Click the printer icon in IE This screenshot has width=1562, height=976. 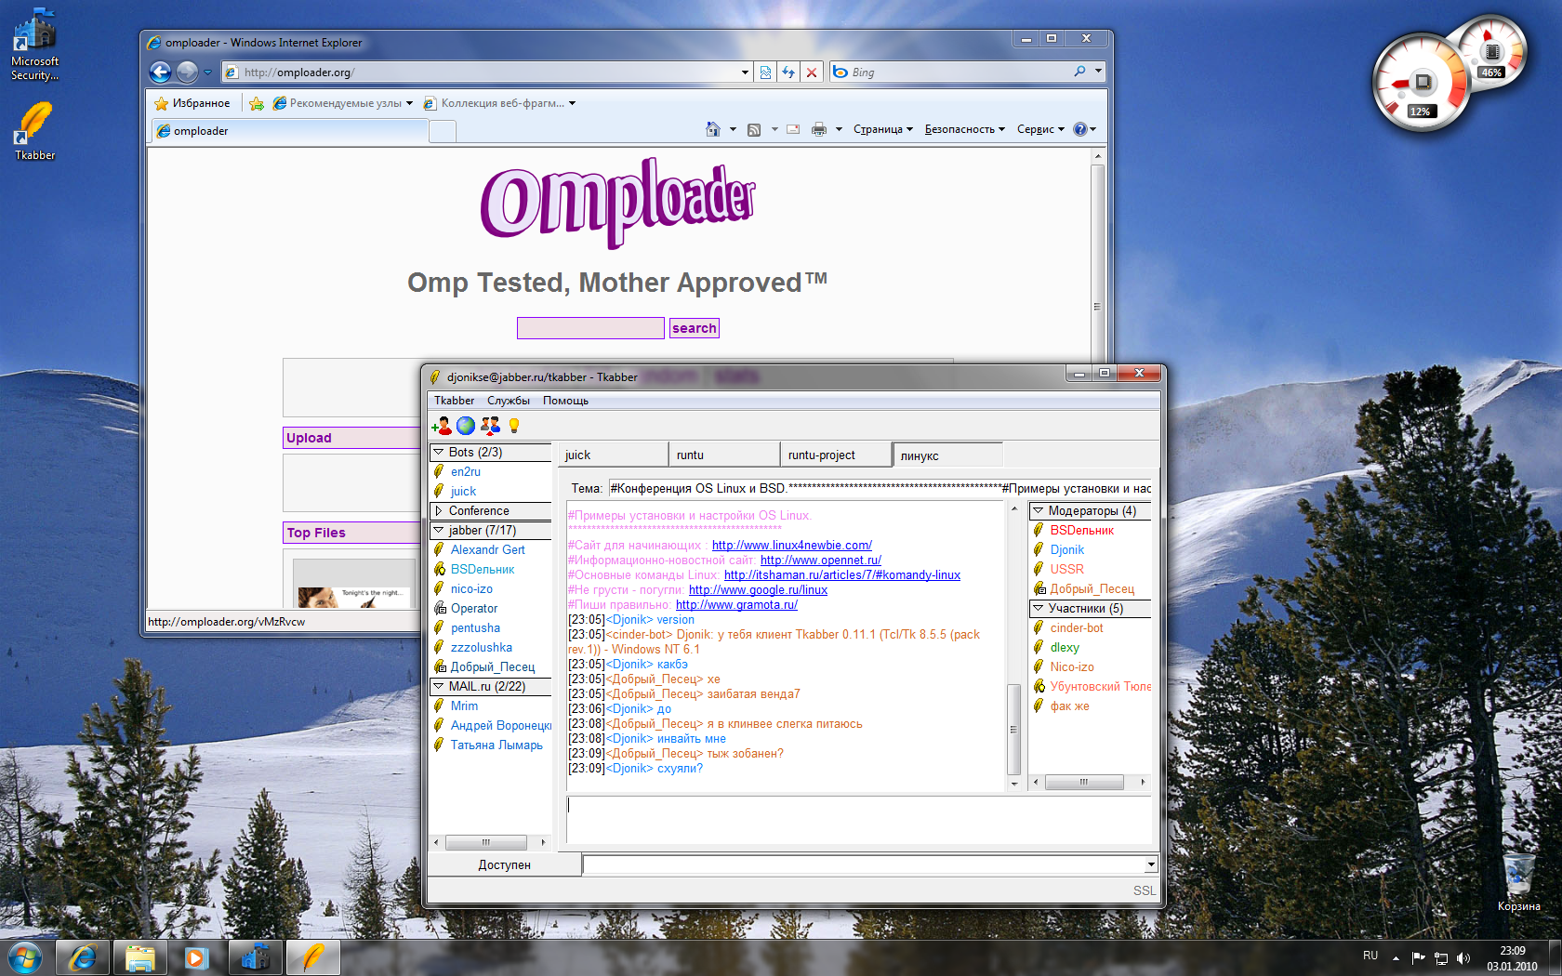click(818, 129)
